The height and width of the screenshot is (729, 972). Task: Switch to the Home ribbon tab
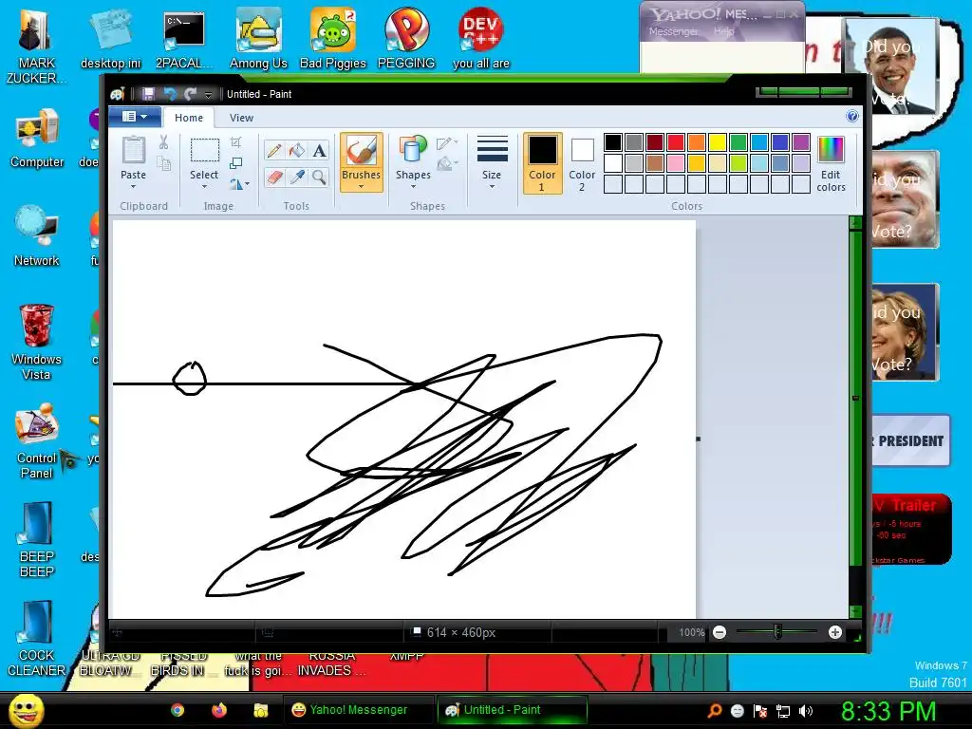point(189,118)
